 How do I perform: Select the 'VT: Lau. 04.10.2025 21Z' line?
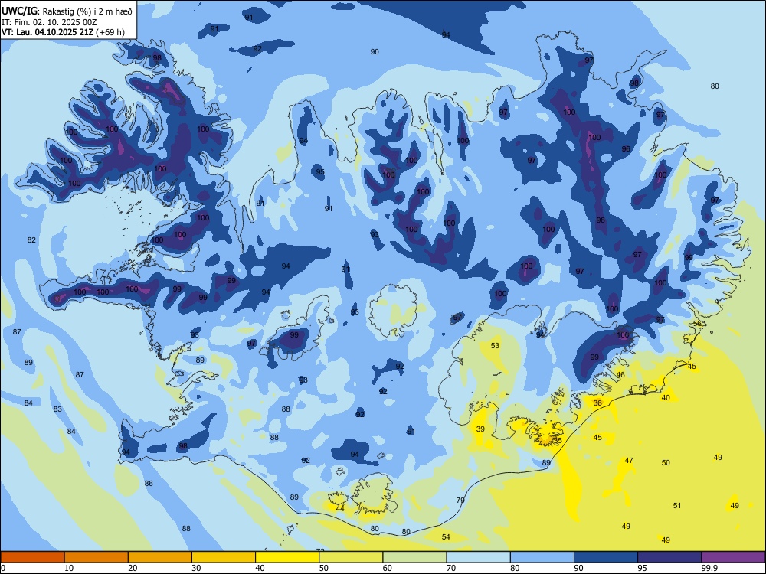tap(47, 32)
